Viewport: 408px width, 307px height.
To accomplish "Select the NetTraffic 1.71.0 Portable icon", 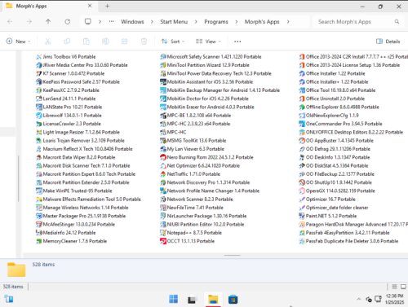I will coord(163,174).
